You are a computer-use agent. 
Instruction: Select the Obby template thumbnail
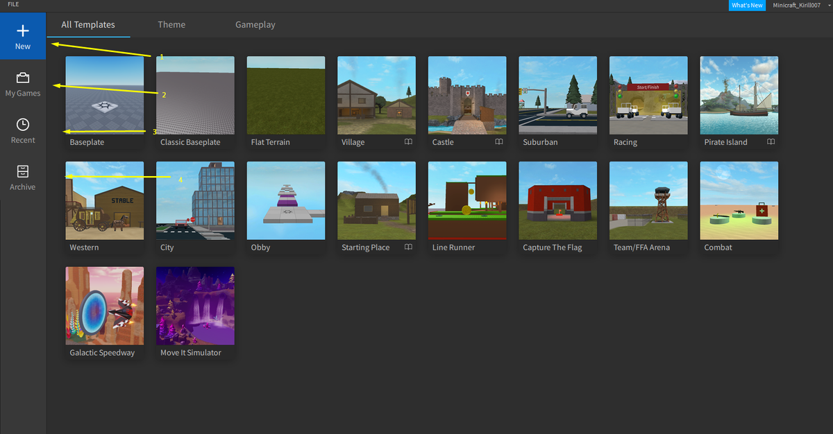(286, 200)
